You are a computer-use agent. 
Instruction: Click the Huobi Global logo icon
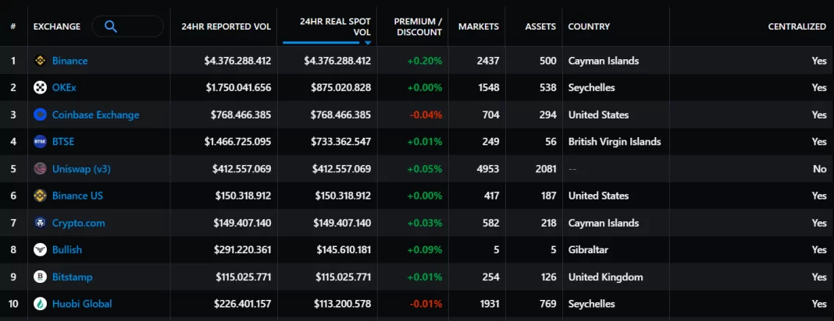(40, 304)
